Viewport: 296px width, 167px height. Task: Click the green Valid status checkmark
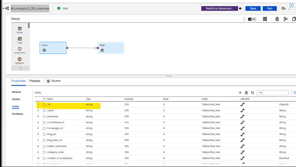pyautogui.click(x=59, y=8)
